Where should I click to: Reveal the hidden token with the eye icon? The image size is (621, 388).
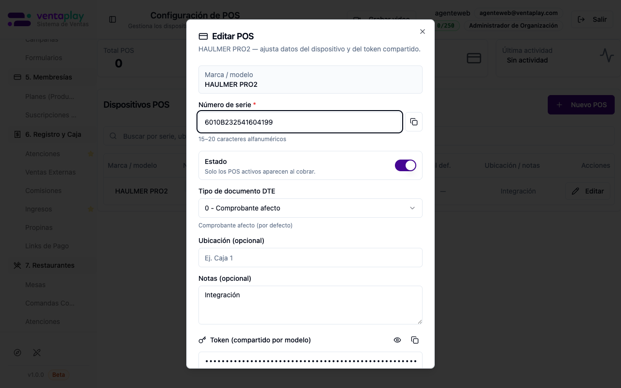pyautogui.click(x=397, y=340)
